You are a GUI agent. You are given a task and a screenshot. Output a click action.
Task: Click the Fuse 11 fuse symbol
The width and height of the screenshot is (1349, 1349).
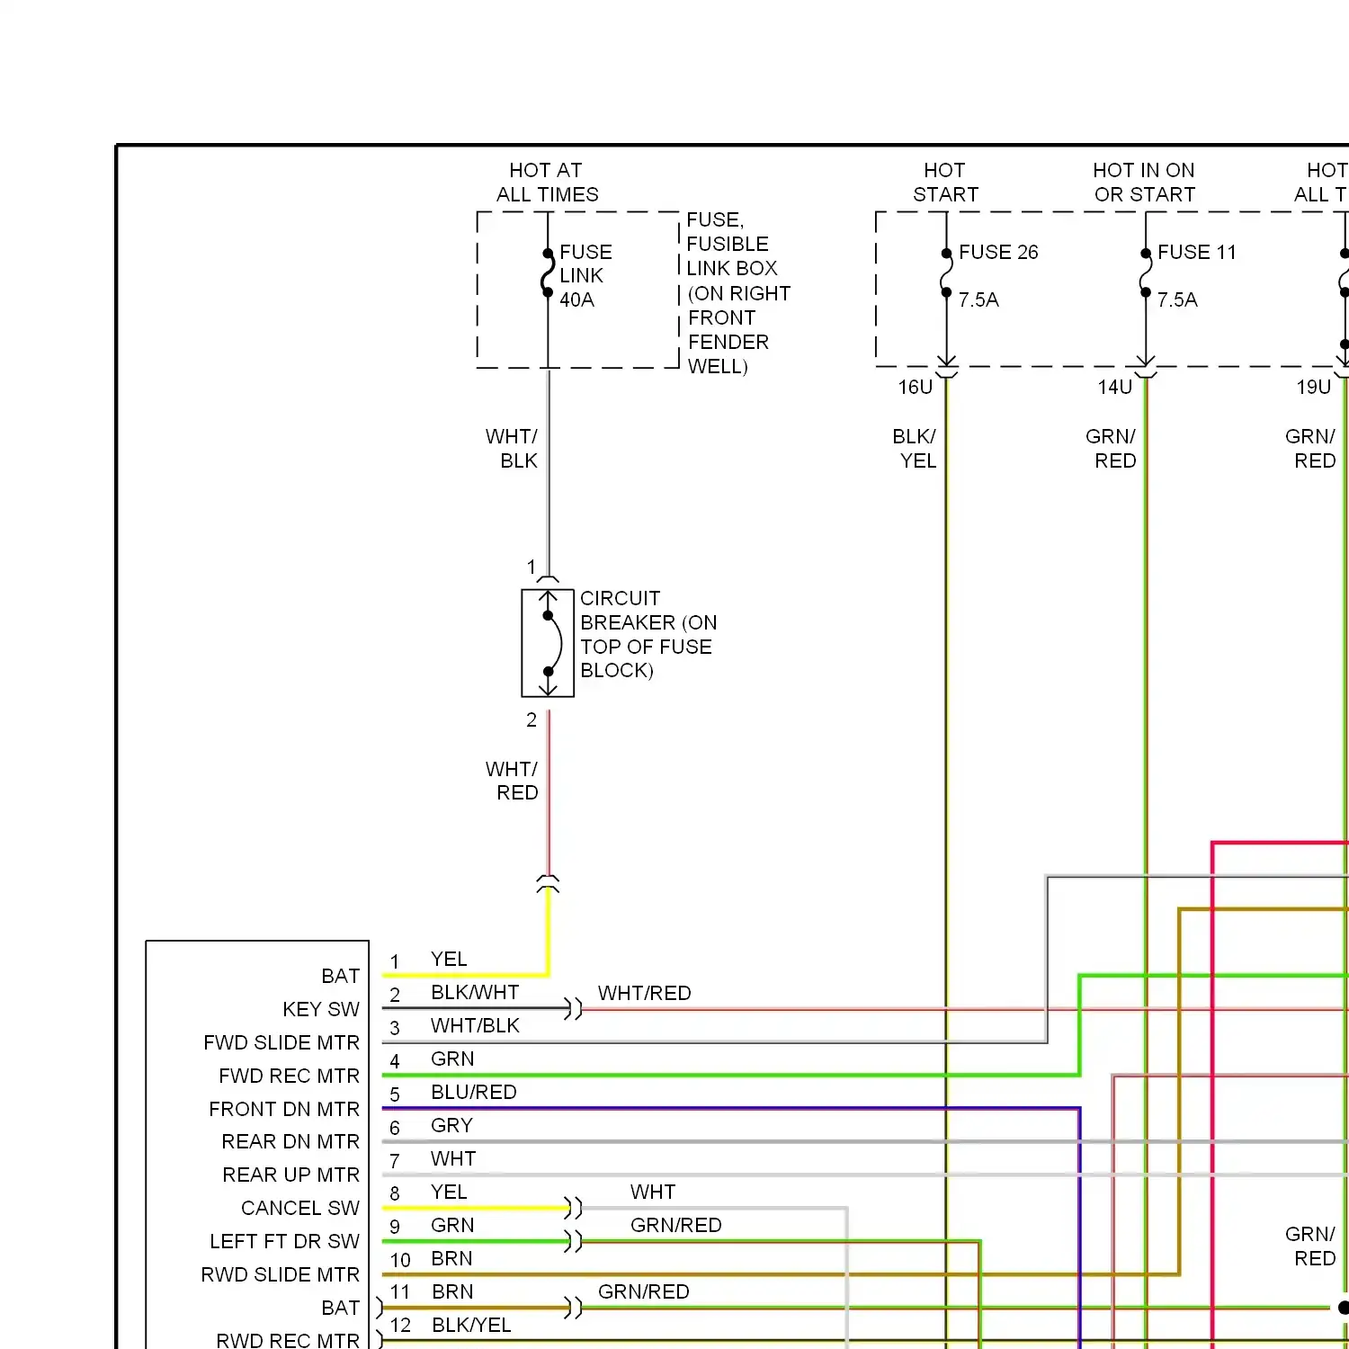point(1145,273)
